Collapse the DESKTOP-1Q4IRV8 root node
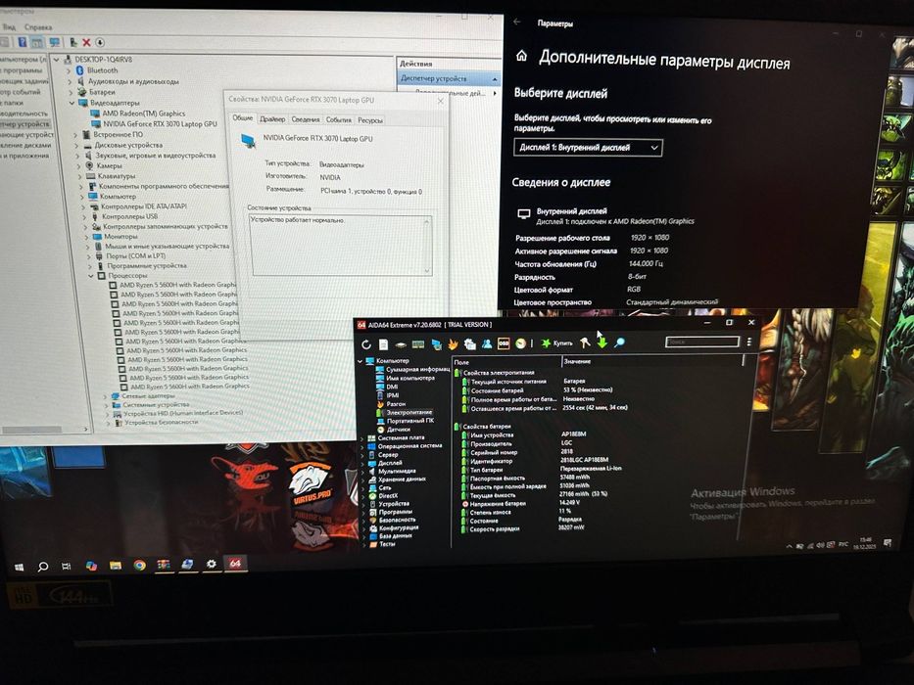914x685 pixels. pos(57,60)
